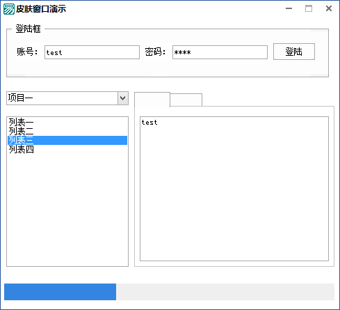
Task: Select 列表二 in the list
Action: click(x=67, y=131)
